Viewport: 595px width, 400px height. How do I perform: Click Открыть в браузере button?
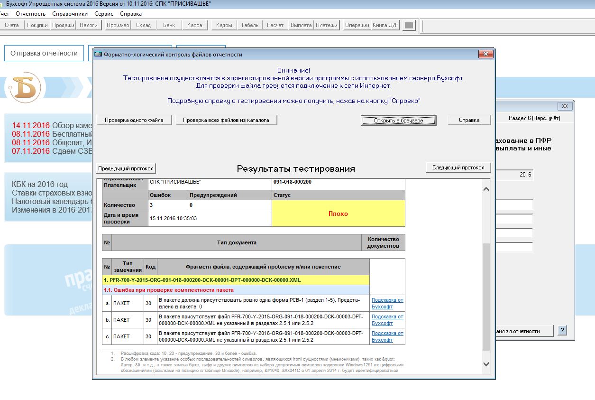point(398,121)
